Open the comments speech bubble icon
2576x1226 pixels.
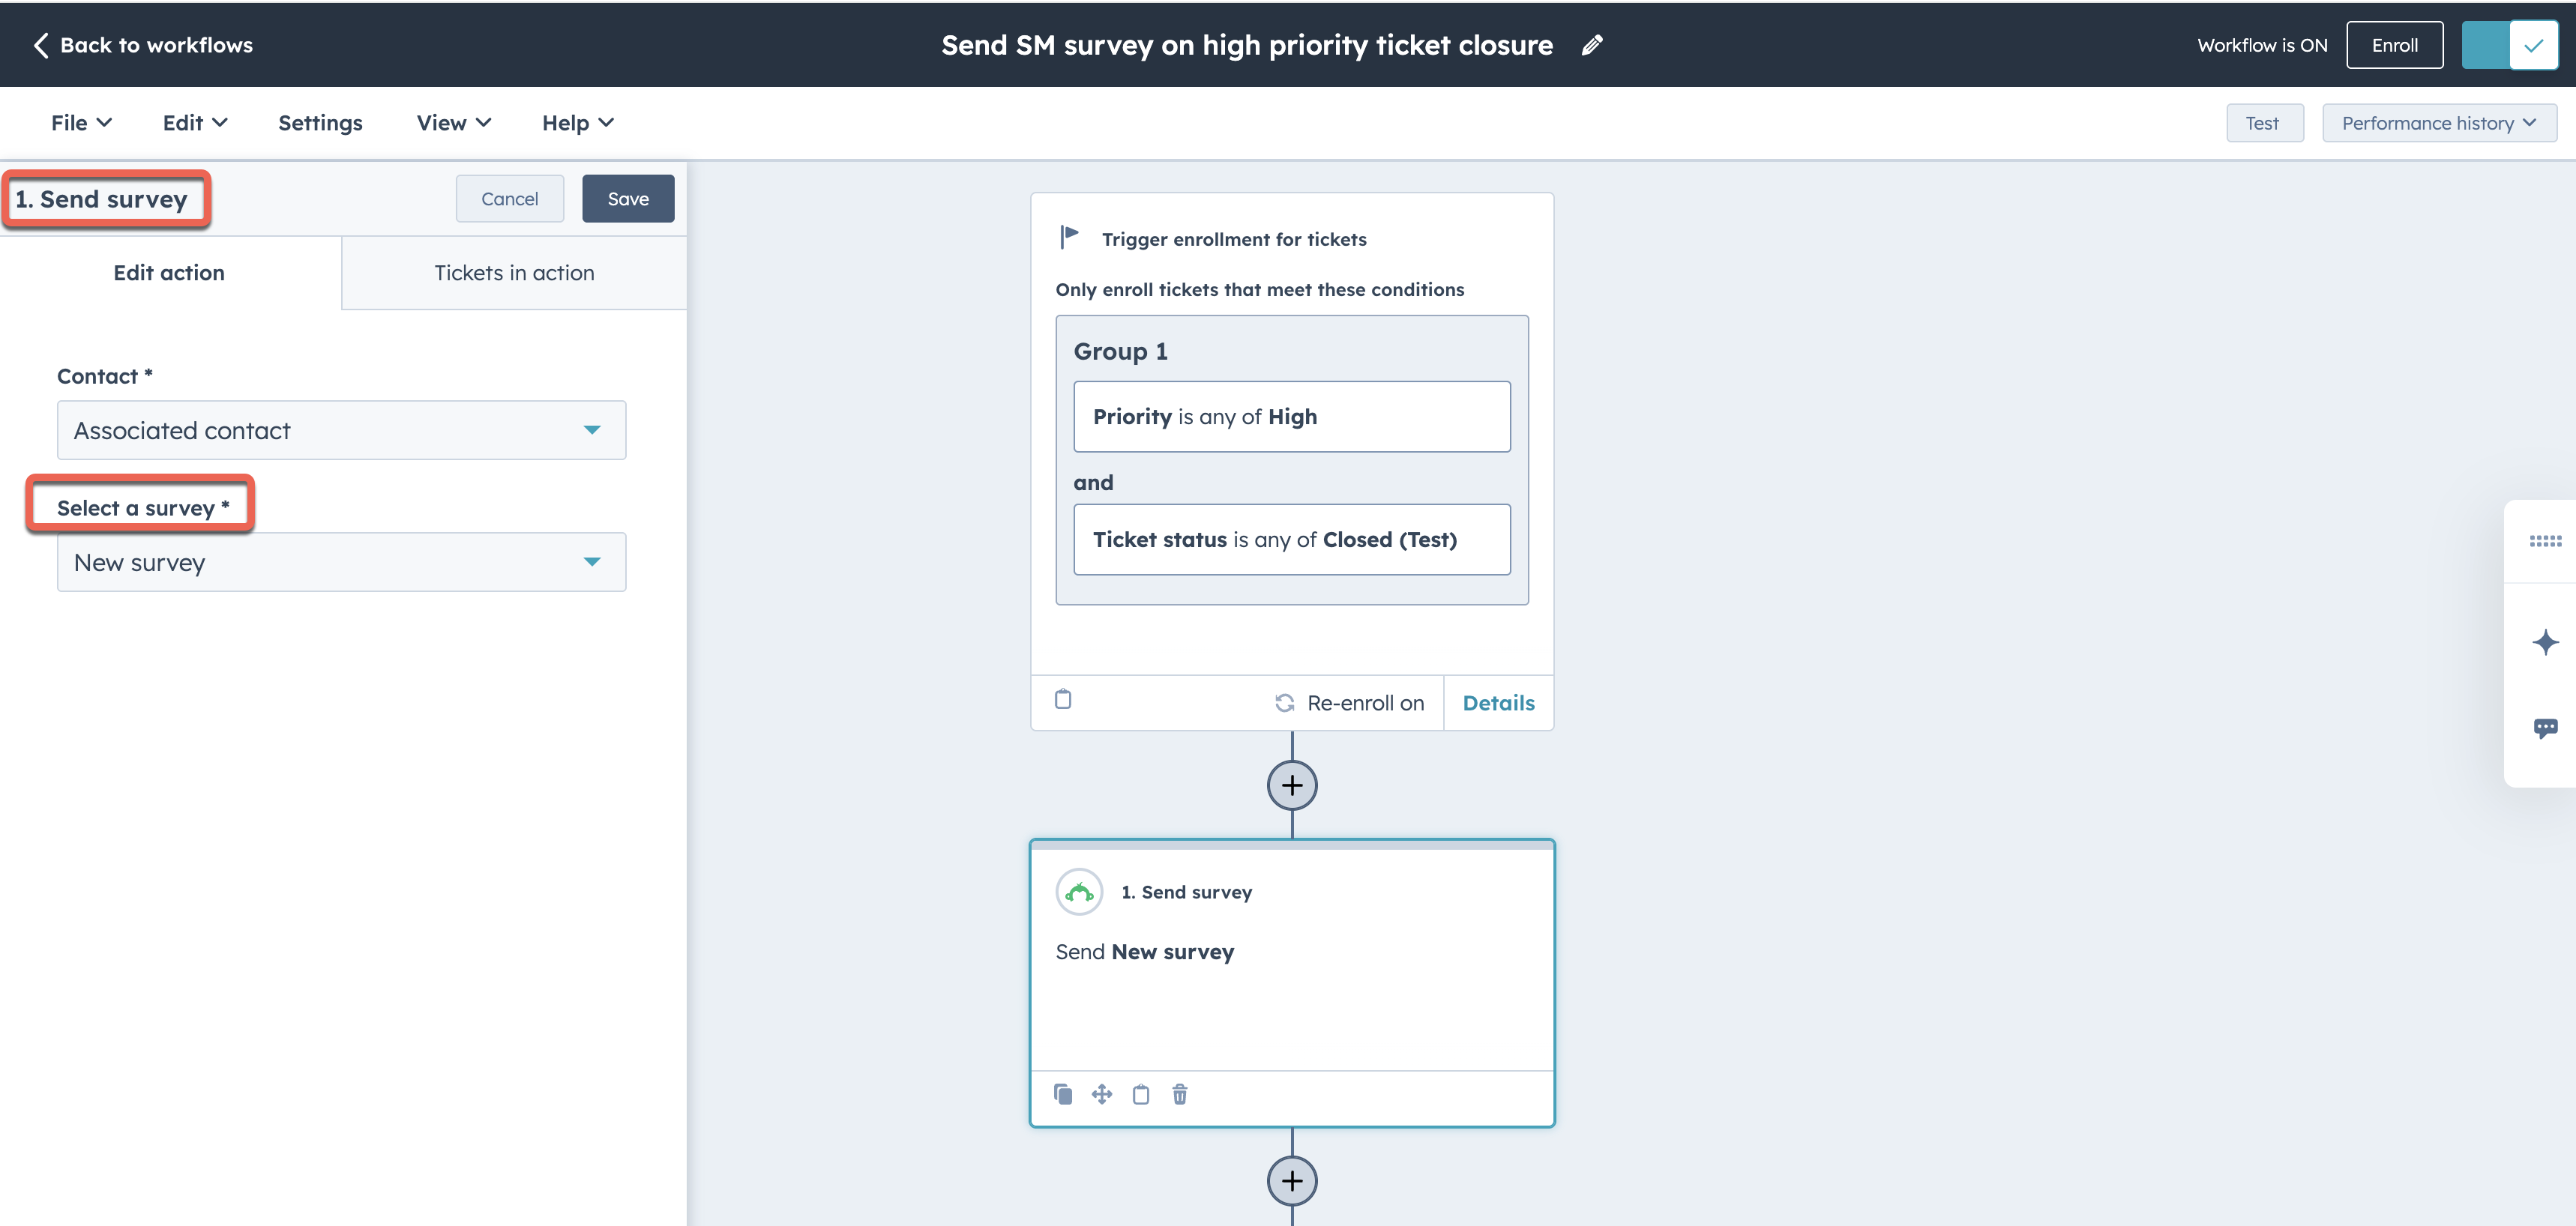coord(2545,728)
